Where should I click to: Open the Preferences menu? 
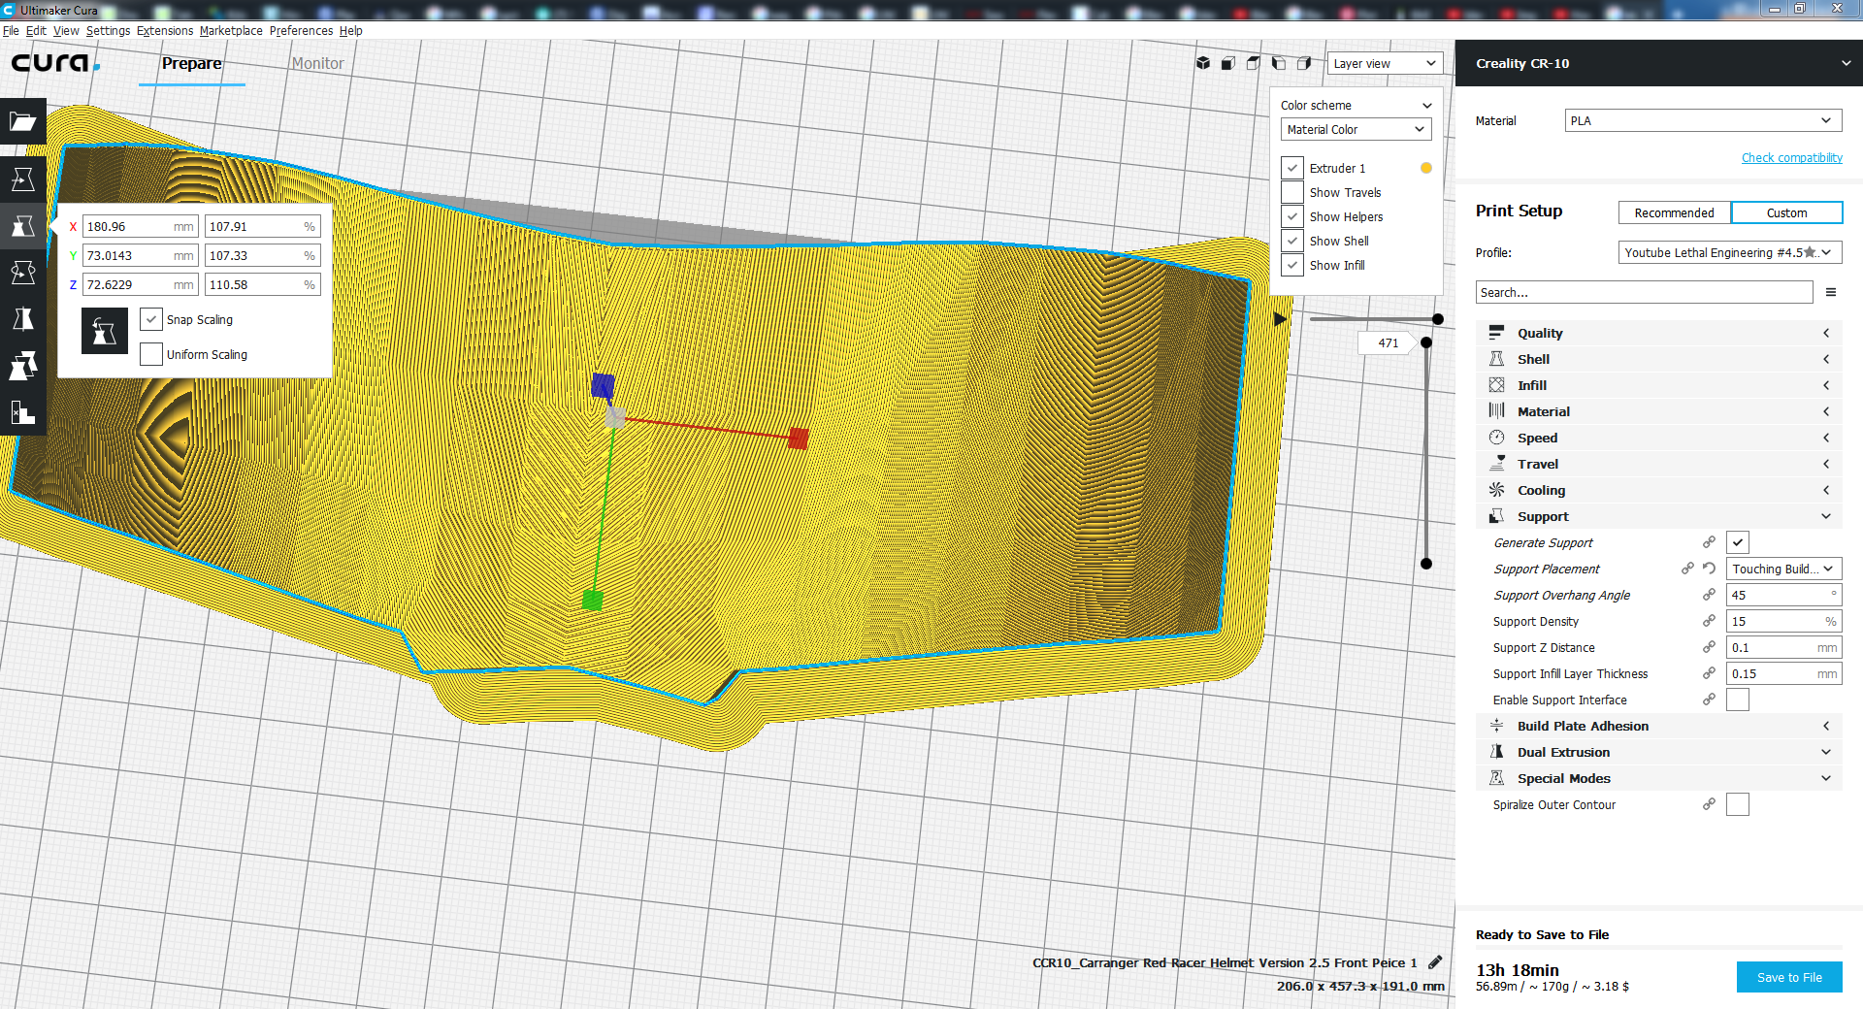(301, 30)
